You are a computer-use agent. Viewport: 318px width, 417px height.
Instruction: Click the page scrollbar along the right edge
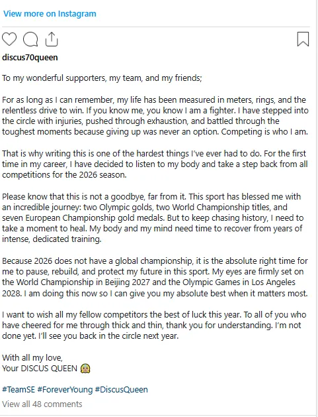[315, 208]
